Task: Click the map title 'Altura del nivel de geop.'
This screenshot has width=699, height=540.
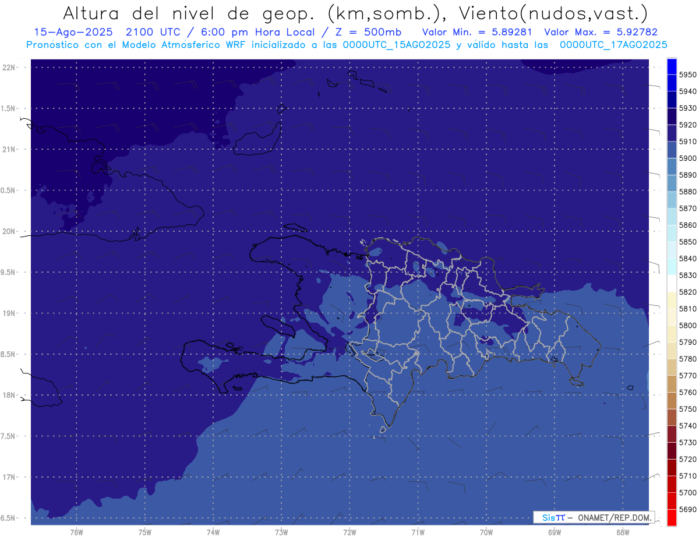Action: (189, 13)
